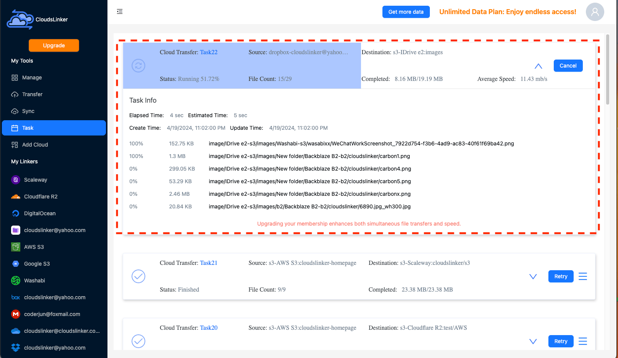Image resolution: width=618 pixels, height=358 pixels.
Task: Select the Box cloudslinker@yahoo.com icon
Action: 16,297
